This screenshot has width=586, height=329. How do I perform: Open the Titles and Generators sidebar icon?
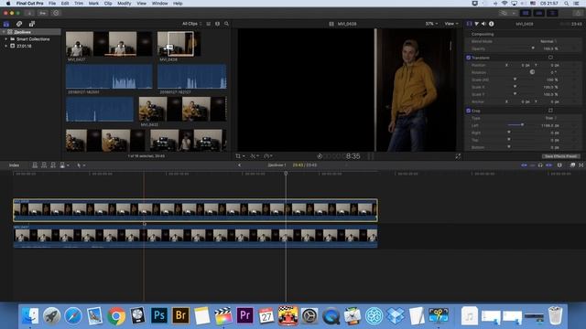[32, 24]
